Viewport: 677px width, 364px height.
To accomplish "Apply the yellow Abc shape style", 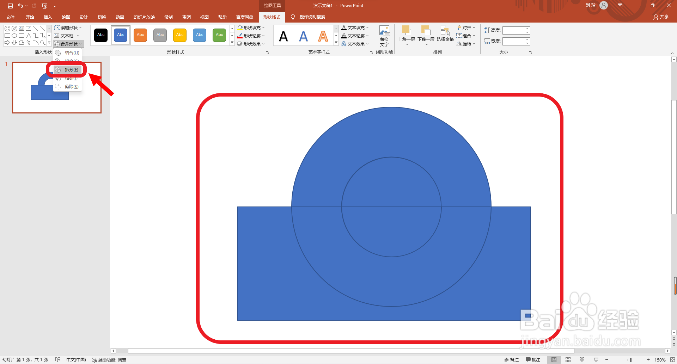I will [x=180, y=35].
